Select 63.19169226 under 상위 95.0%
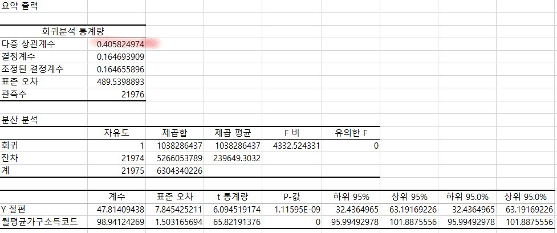This screenshot has height=233, width=557. (x=529, y=210)
